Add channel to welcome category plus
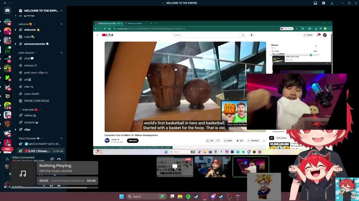The height and width of the screenshot is (201, 359). [61, 24]
